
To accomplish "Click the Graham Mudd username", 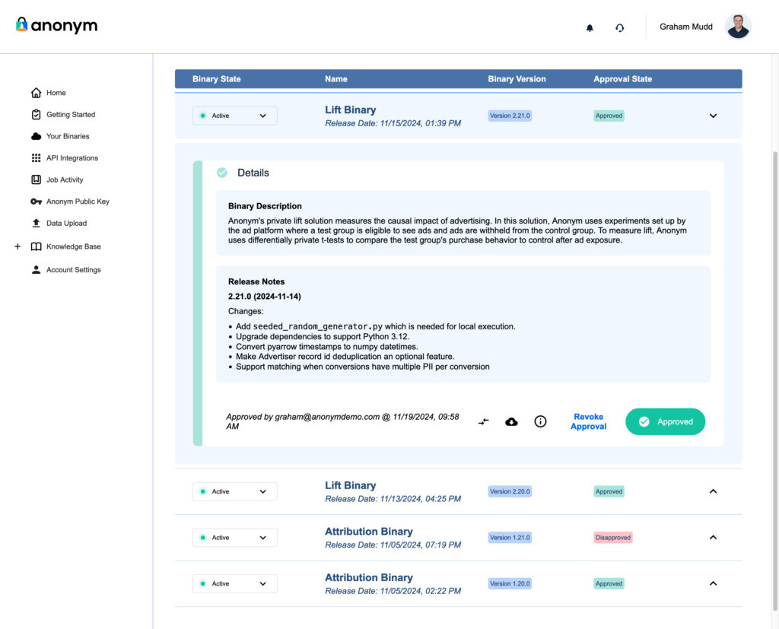I will coord(685,27).
